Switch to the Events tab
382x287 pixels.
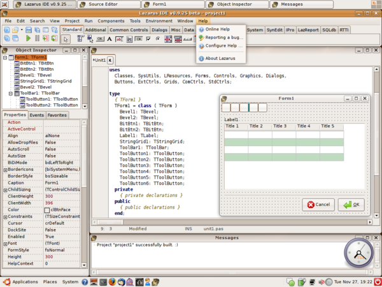[x=36, y=115]
